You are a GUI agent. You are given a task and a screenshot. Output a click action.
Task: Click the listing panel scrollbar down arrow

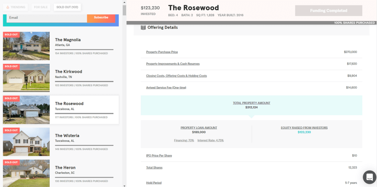(124, 185)
